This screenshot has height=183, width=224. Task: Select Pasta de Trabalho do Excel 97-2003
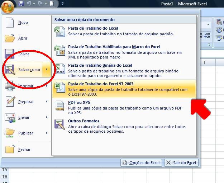click(124, 89)
